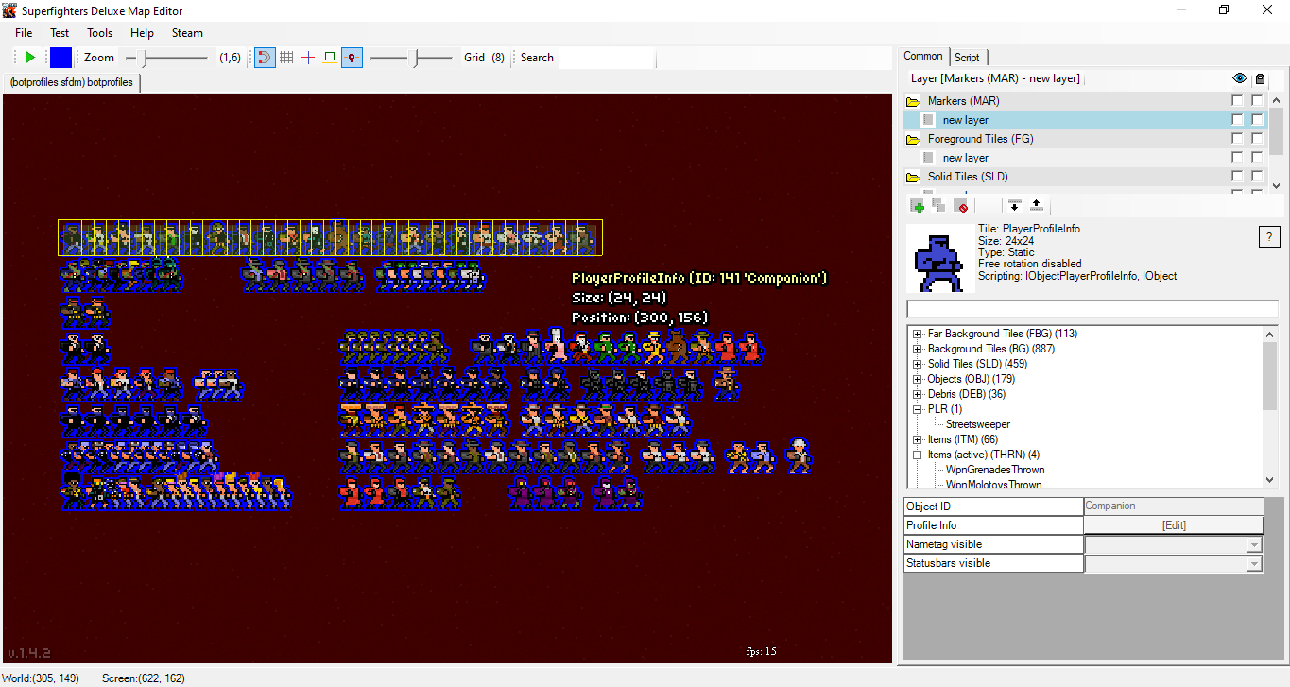
Task: Open the Nametag visible dropdown
Action: coord(1254,545)
